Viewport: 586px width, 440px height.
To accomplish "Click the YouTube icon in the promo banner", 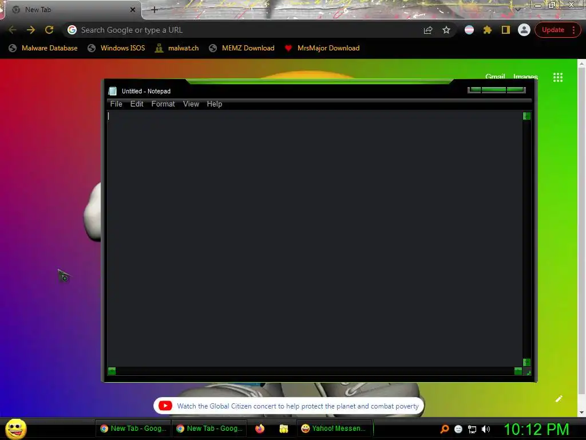I will click(x=165, y=406).
